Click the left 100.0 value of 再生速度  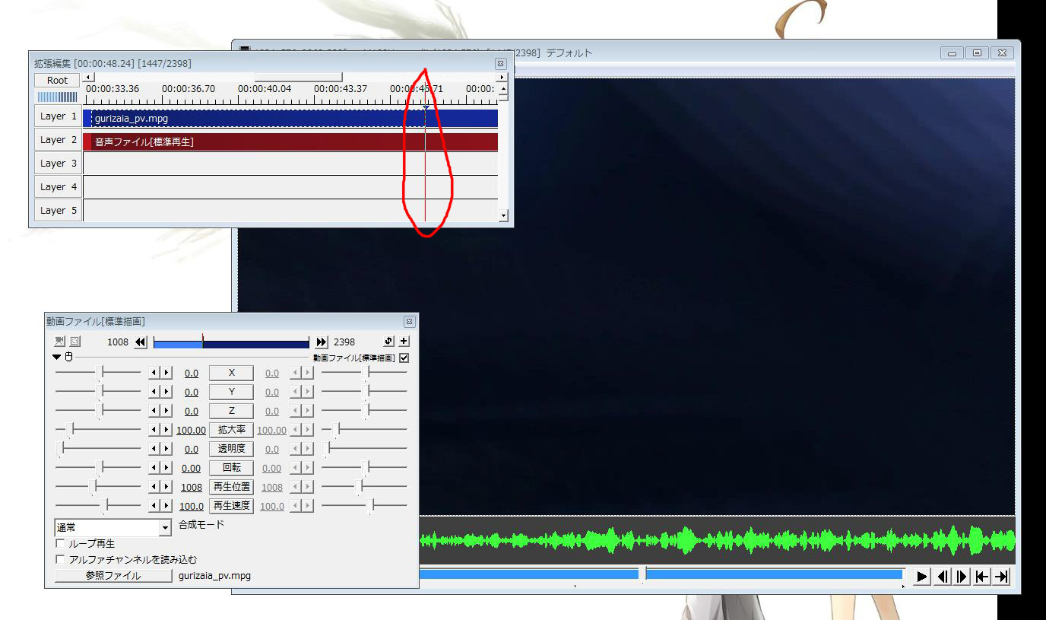[x=192, y=507]
